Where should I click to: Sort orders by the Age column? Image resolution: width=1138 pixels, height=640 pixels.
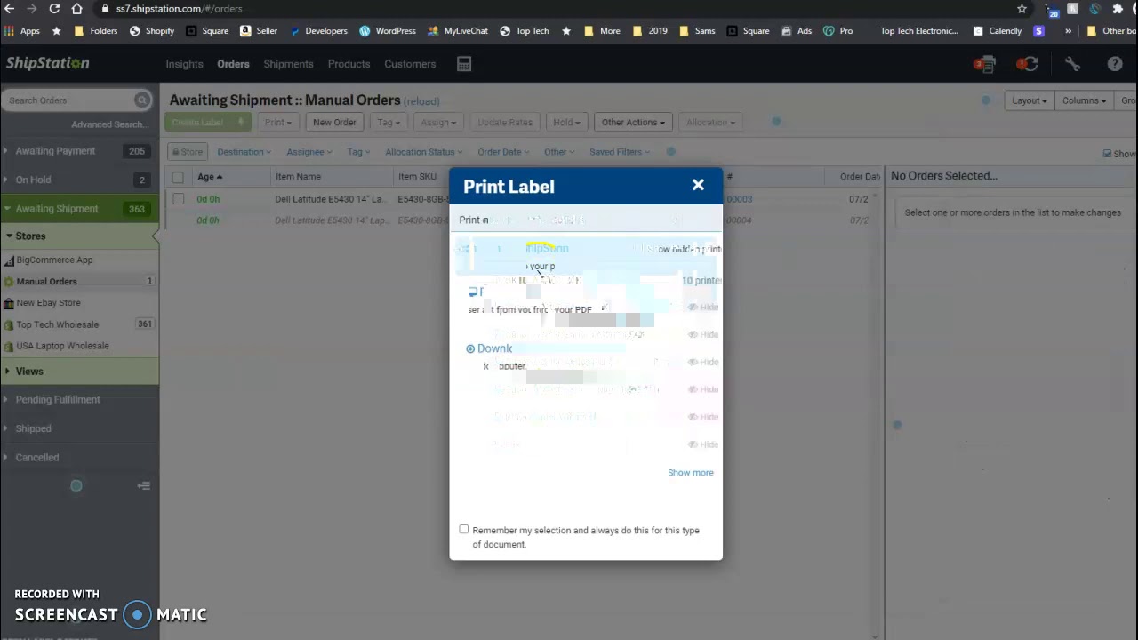coord(211,177)
